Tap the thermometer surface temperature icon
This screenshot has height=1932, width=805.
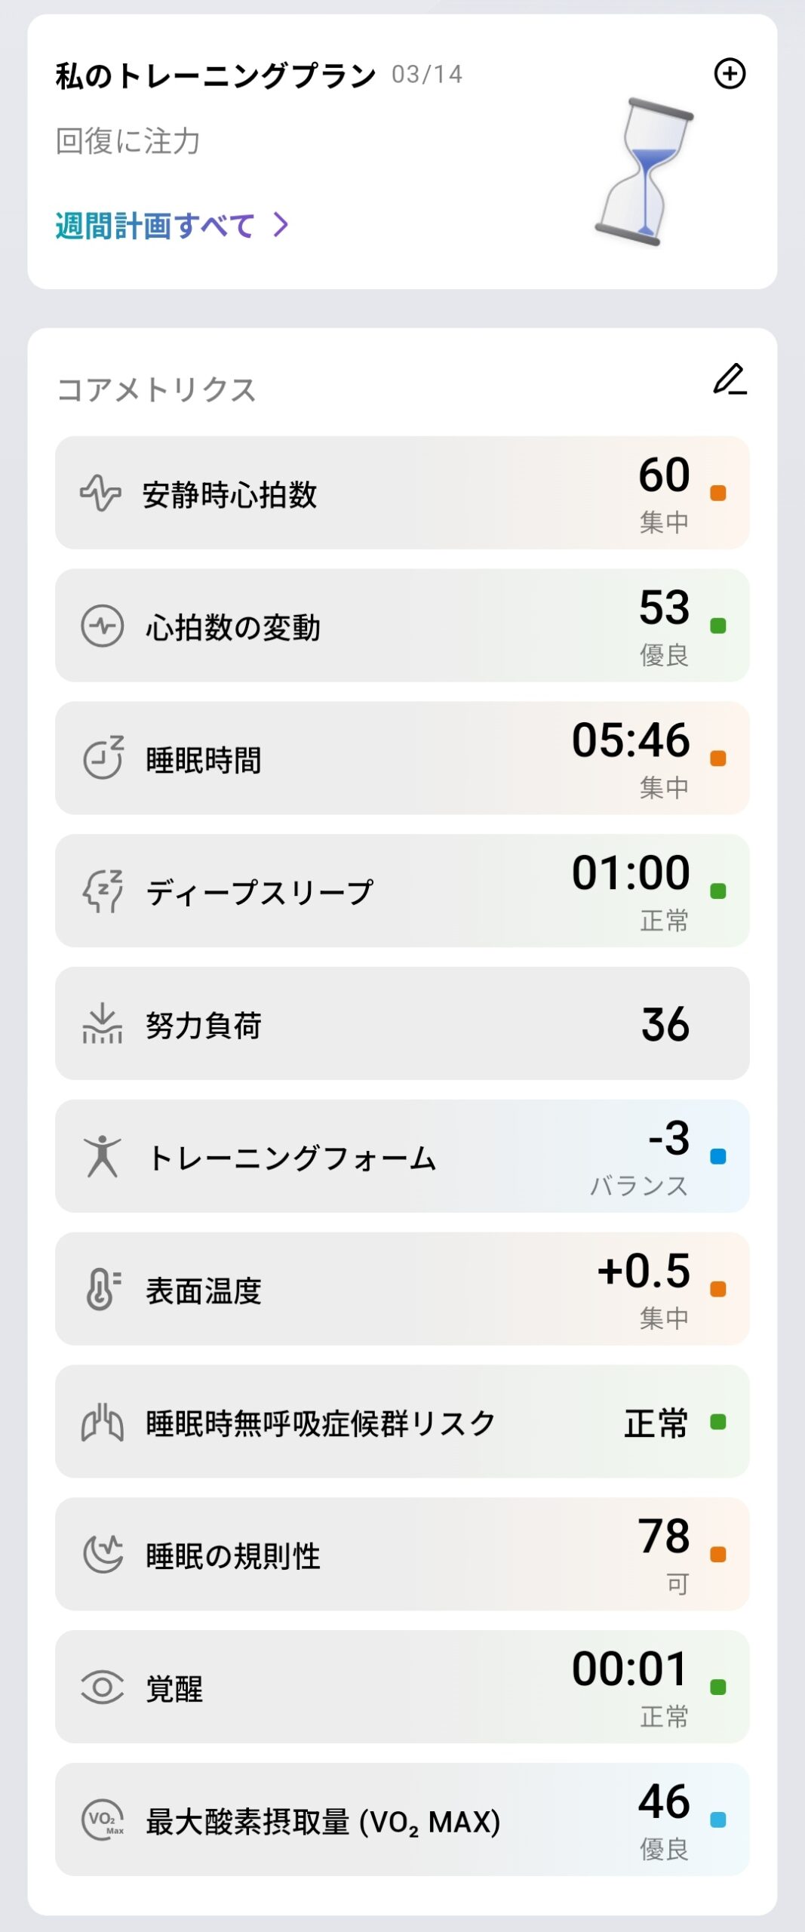102,1289
